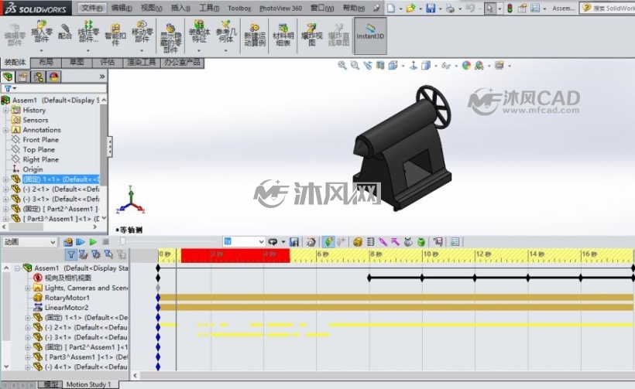Toggle the Instant3D button
Viewport: 635px width, 389px height.
point(370,36)
